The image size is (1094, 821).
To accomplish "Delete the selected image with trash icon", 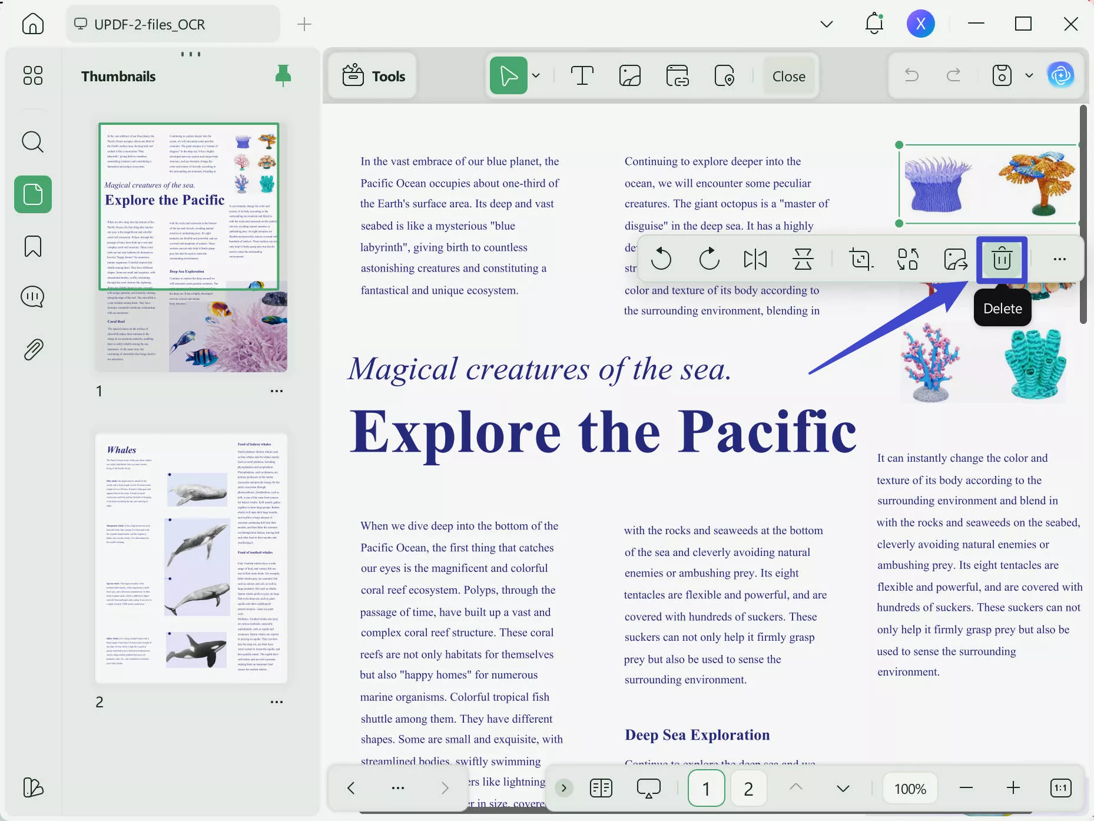I will click(x=1002, y=259).
